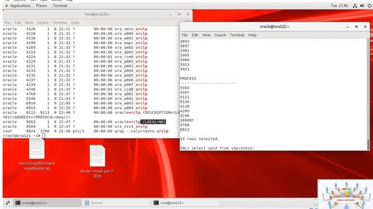This screenshot has width=373, height=209.
Task: Click ora_cjq0_orclp process row in root terminal
Action: 75,89
